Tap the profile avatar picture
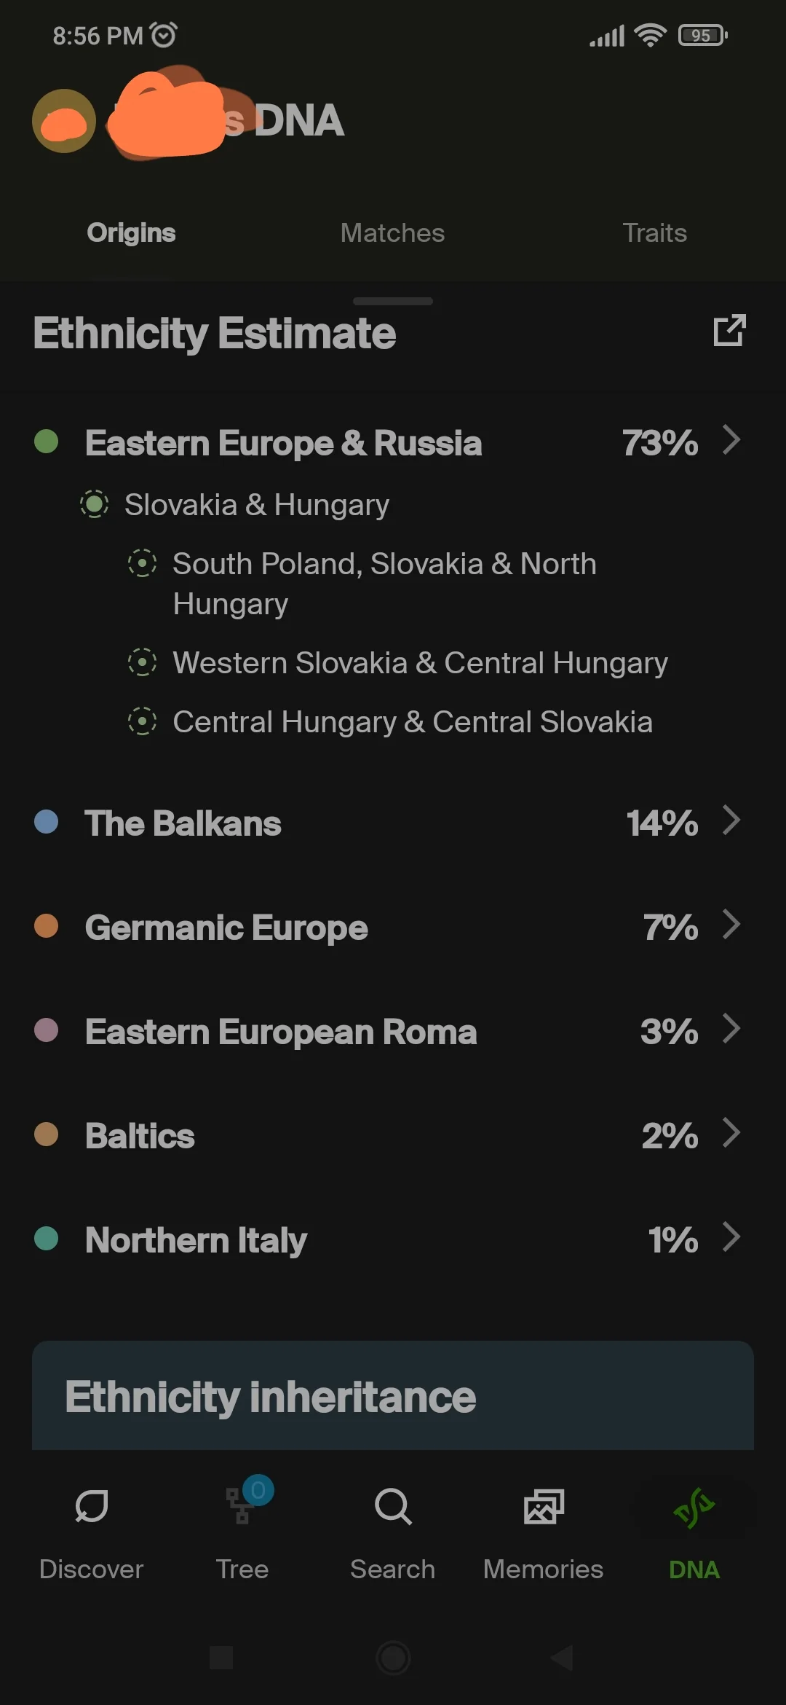This screenshot has height=1705, width=786. pos(63,122)
